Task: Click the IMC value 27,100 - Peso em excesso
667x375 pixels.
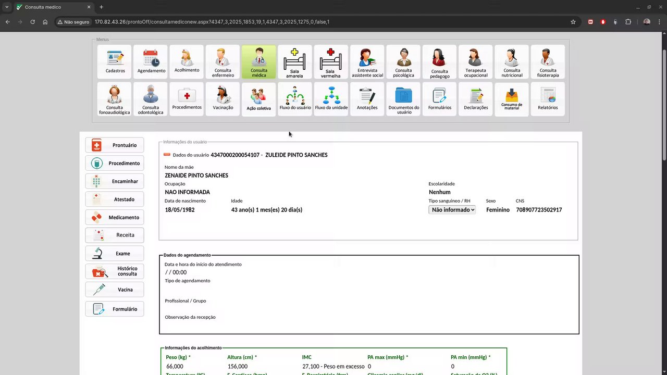Action: click(x=333, y=367)
